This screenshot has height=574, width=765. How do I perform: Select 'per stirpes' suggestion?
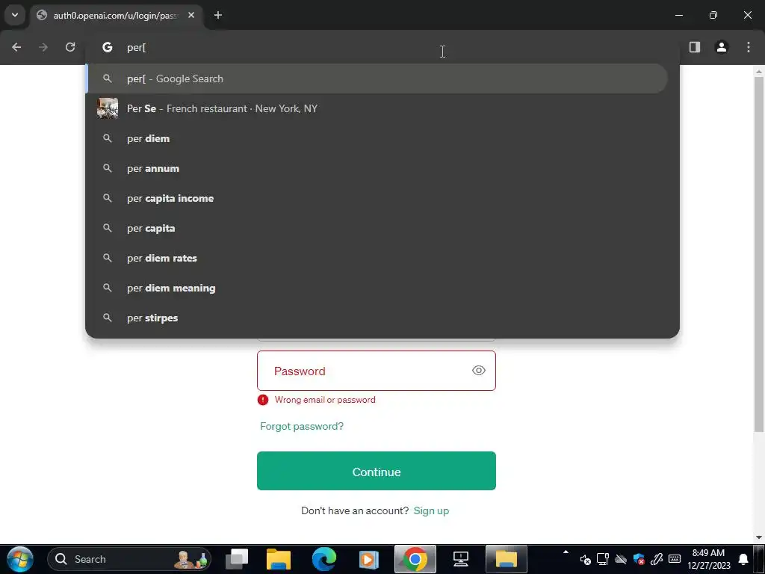click(x=377, y=318)
